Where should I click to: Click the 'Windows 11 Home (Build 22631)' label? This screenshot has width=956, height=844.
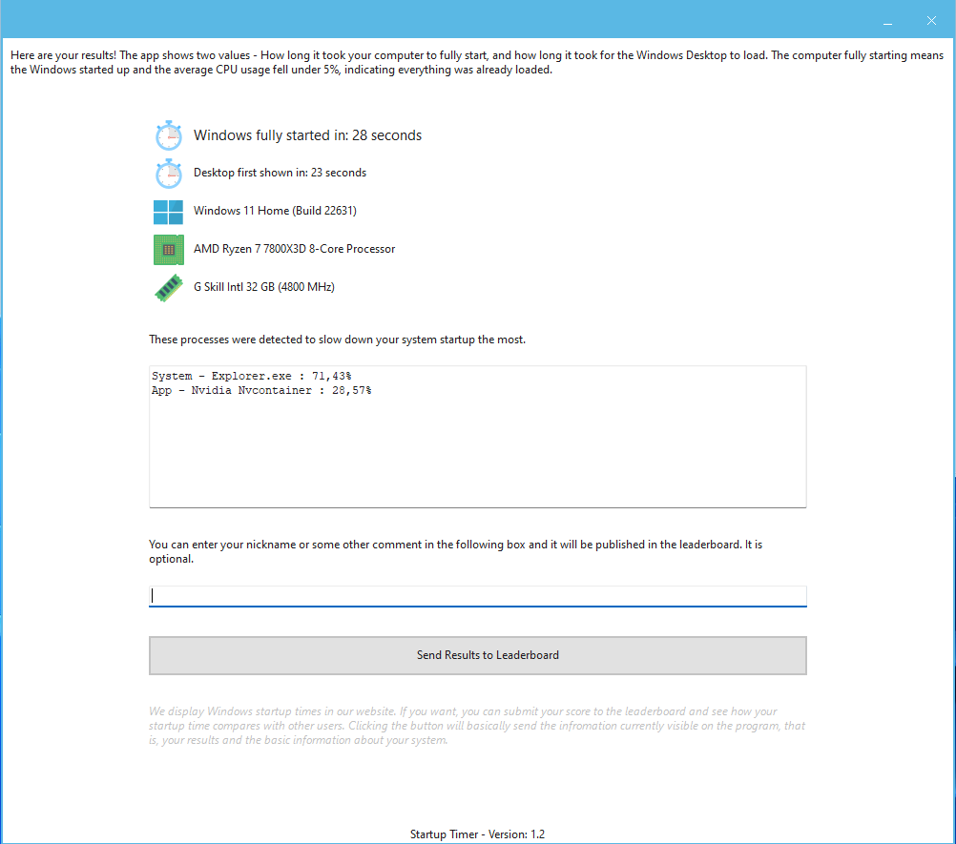click(x=275, y=210)
